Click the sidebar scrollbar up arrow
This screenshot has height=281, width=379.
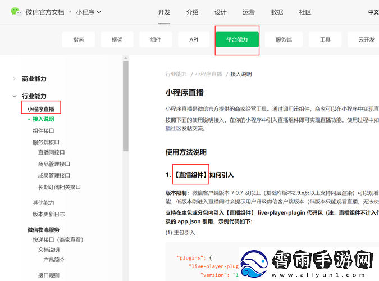click(x=125, y=58)
